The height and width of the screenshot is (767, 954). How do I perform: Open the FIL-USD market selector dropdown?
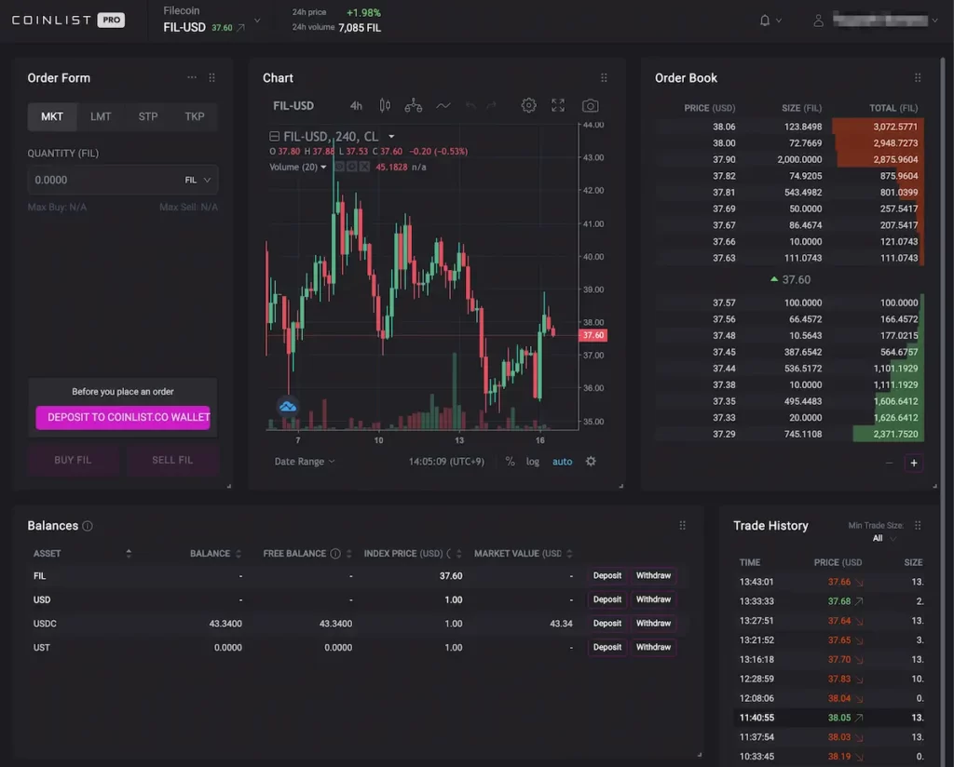click(x=257, y=20)
